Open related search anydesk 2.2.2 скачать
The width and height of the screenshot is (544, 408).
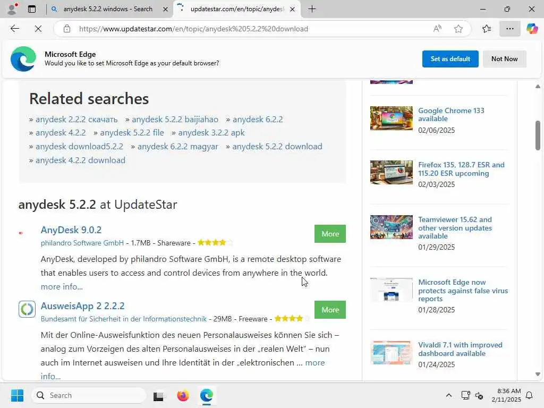76,120
